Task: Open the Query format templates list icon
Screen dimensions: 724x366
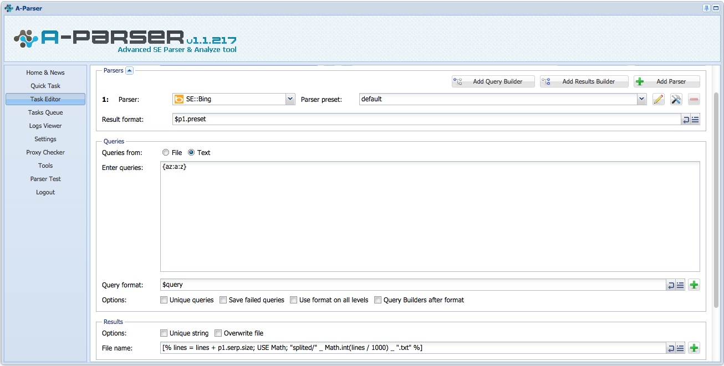Action: click(x=680, y=285)
